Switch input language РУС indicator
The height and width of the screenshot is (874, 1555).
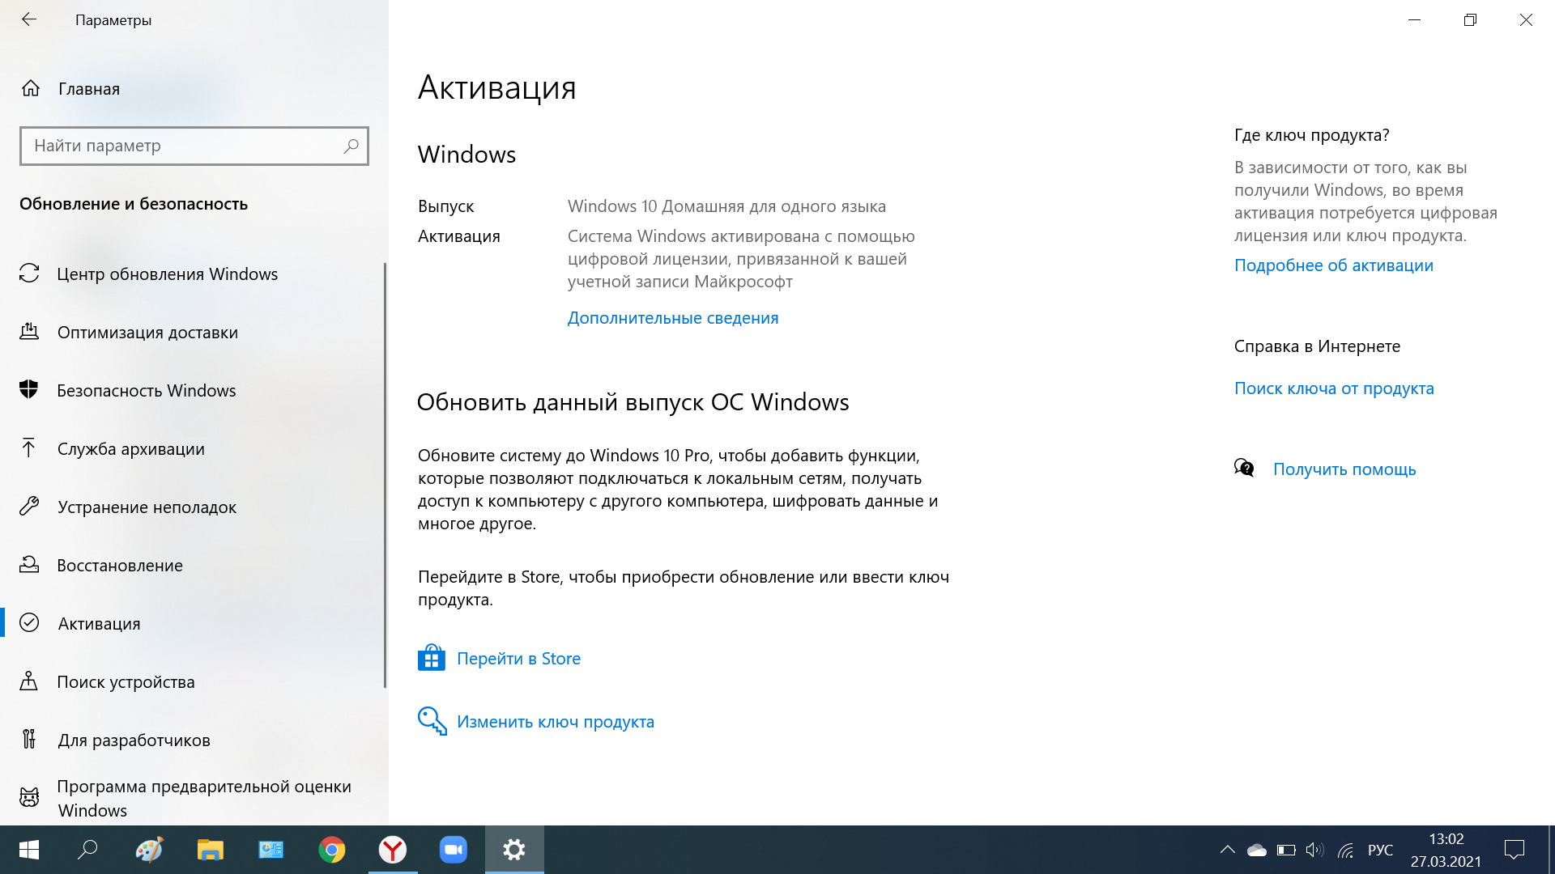1380,850
